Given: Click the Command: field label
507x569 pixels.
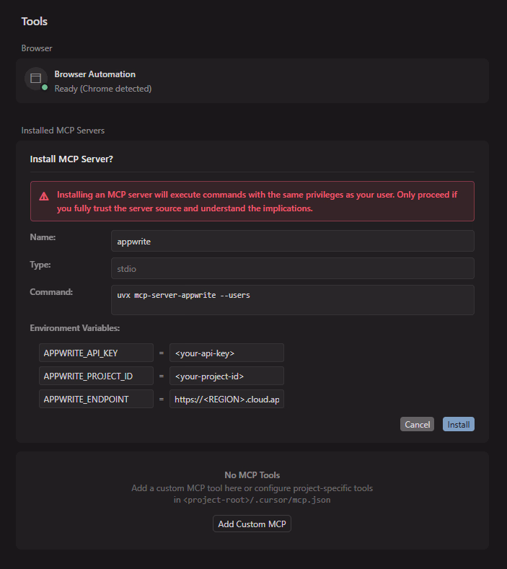Looking at the screenshot, I should 51,292.
